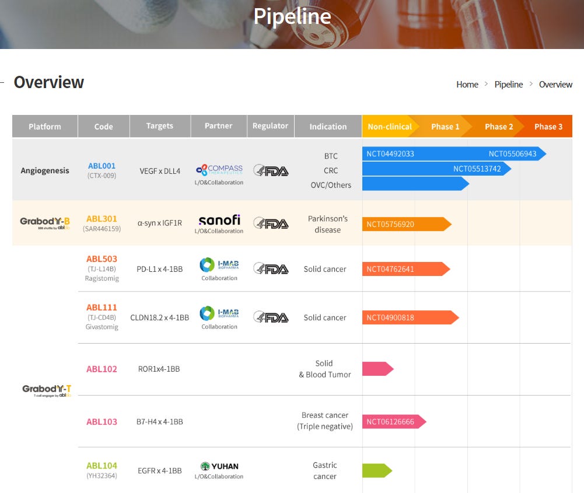Screen dimensions: 584x493
Task: Click the green ABL104 progress arrow
Action: tap(377, 470)
